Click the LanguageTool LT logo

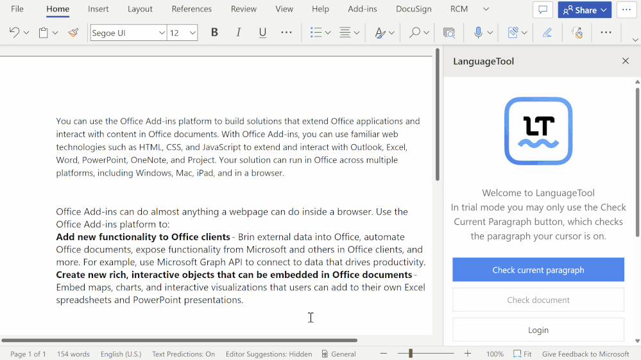[x=538, y=131]
